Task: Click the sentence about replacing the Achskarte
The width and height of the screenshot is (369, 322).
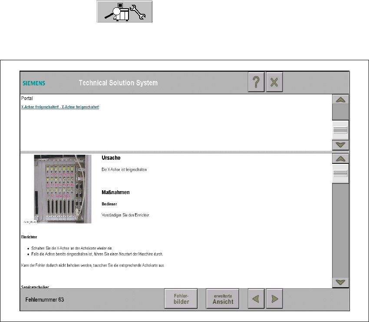Action: 93,265
